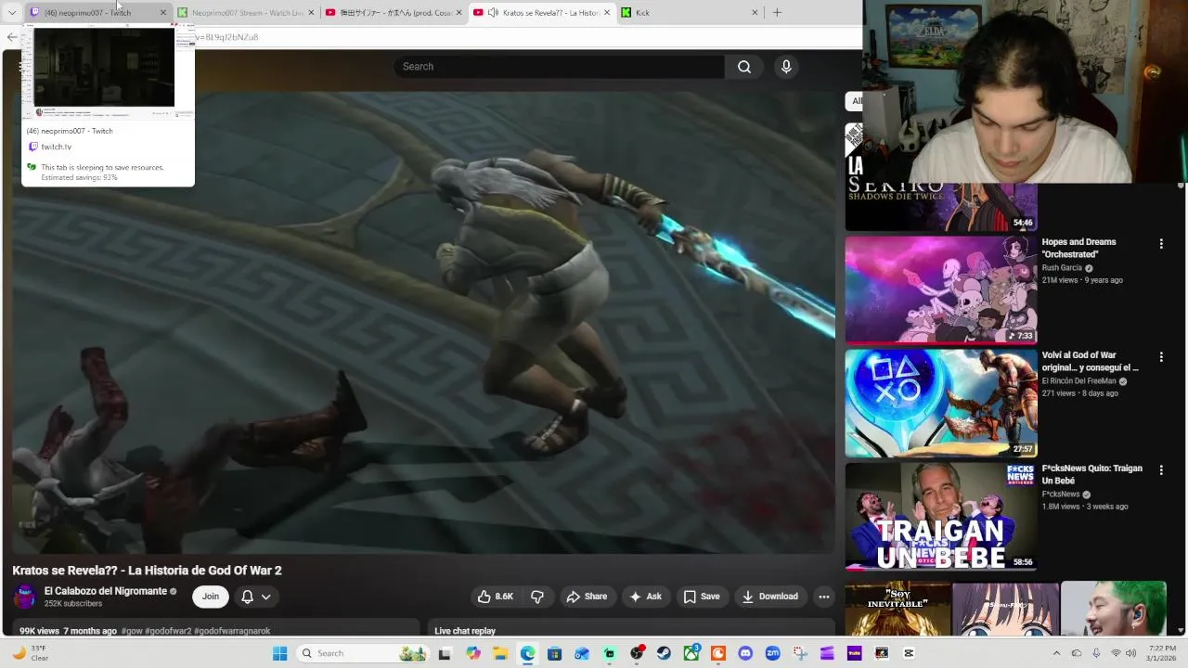The height and width of the screenshot is (668, 1188).
Task: Open the Ask AI button
Action: [x=645, y=597]
